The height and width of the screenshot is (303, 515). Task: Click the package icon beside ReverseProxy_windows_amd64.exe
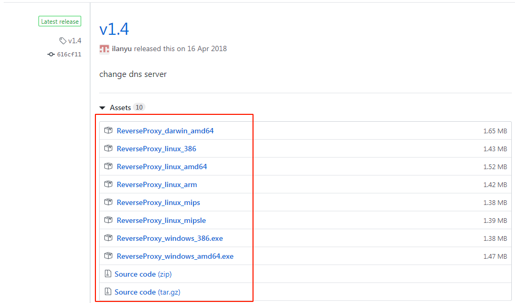[x=109, y=256]
